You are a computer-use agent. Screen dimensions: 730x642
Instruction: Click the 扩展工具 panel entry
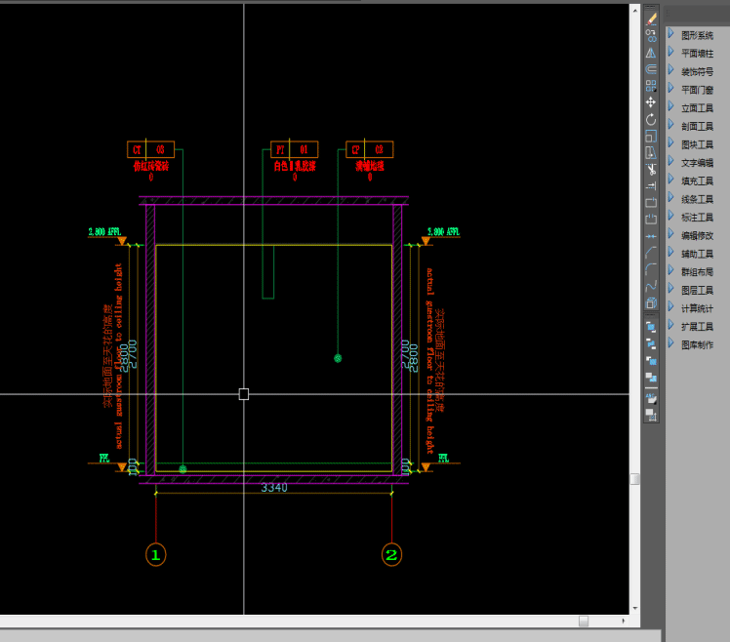[x=697, y=327]
